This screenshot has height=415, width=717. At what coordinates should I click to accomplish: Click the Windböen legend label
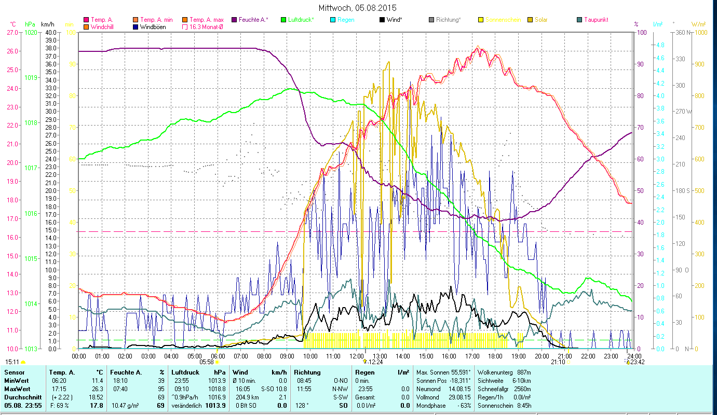click(x=153, y=27)
